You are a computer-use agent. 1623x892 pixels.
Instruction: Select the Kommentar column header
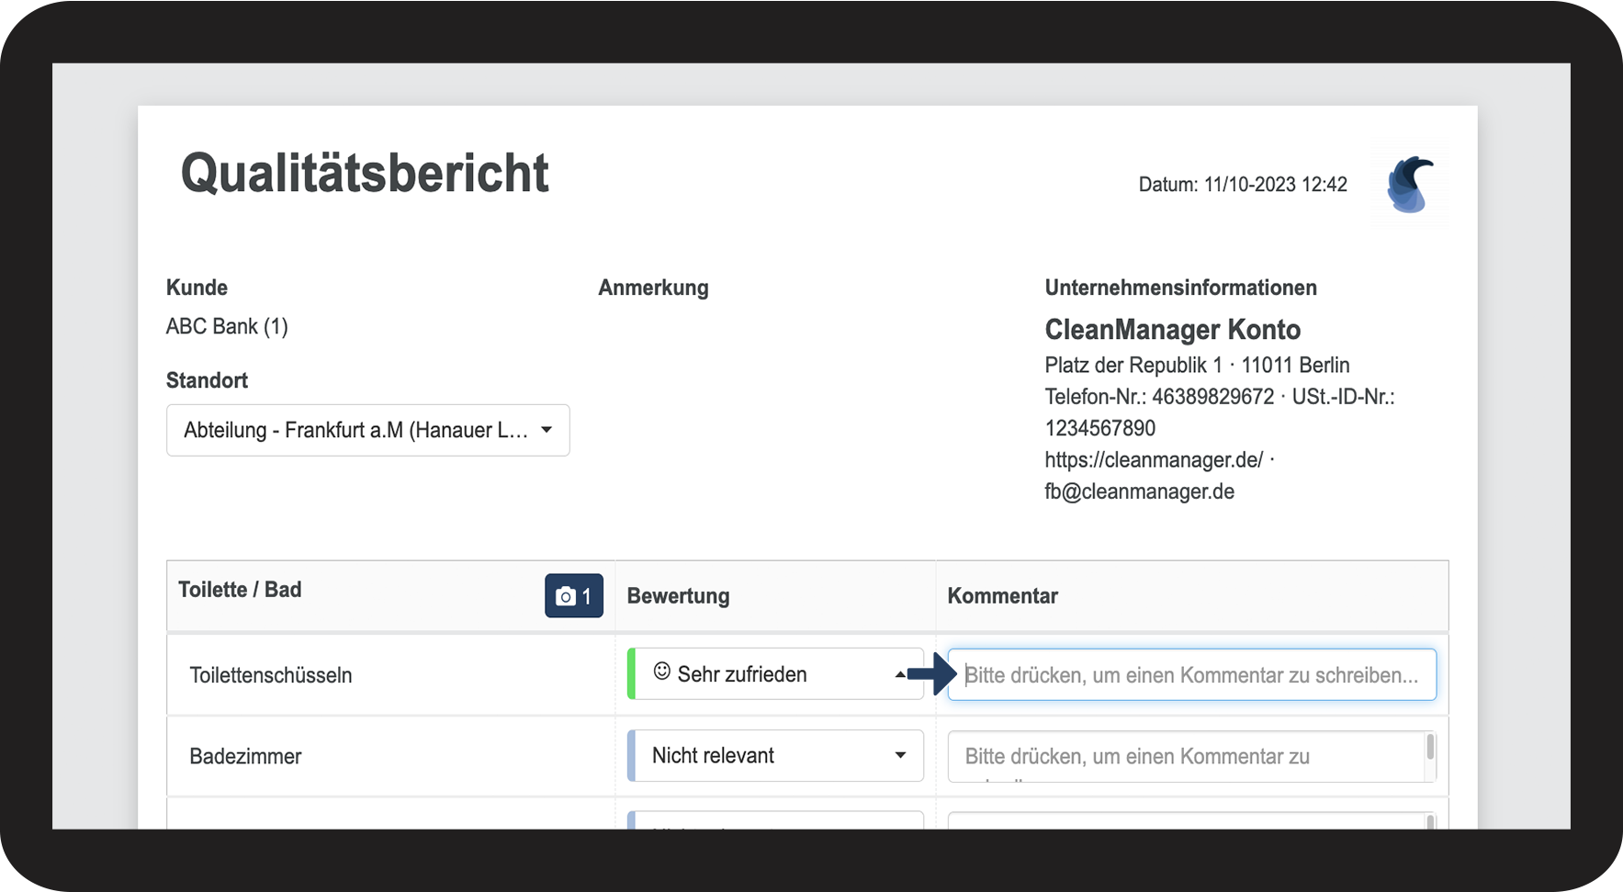point(1002,596)
